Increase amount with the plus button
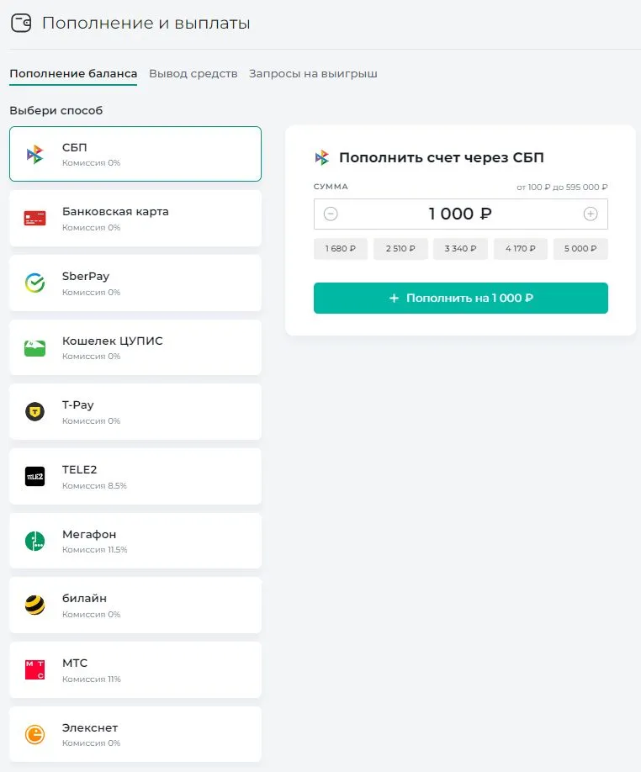This screenshot has width=641, height=772. (x=591, y=214)
